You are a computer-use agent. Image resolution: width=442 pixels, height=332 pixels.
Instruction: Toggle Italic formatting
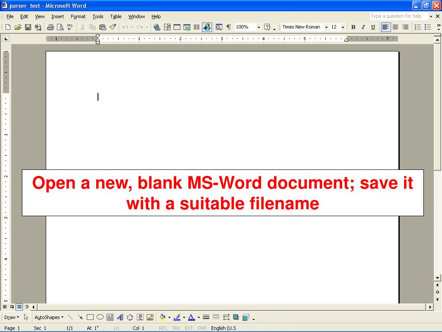tap(363, 27)
